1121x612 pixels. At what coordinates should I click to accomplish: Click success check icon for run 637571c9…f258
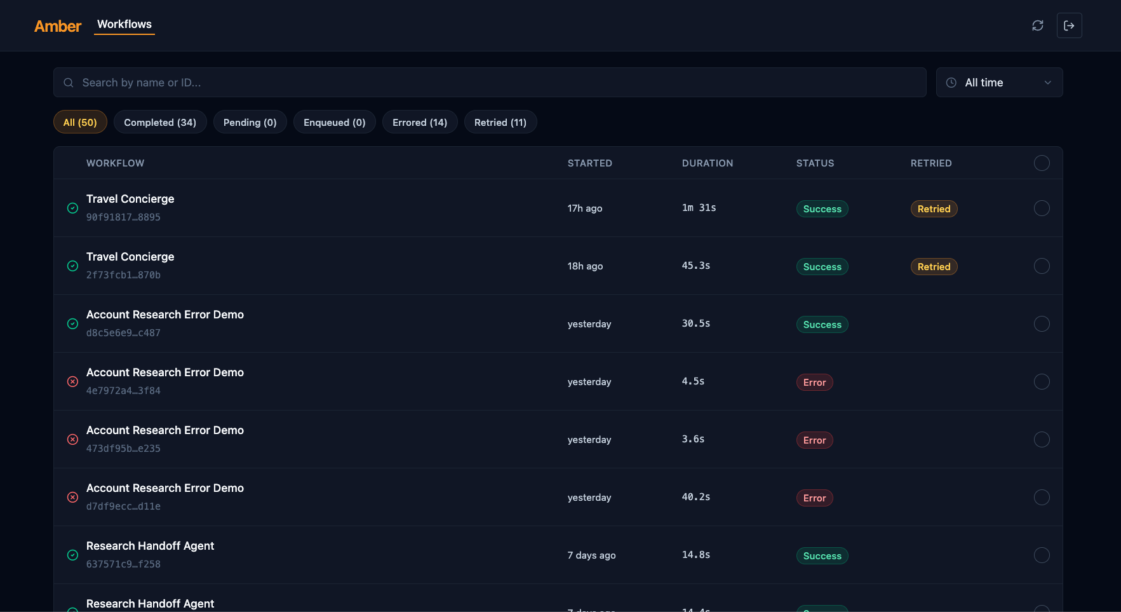click(x=73, y=555)
